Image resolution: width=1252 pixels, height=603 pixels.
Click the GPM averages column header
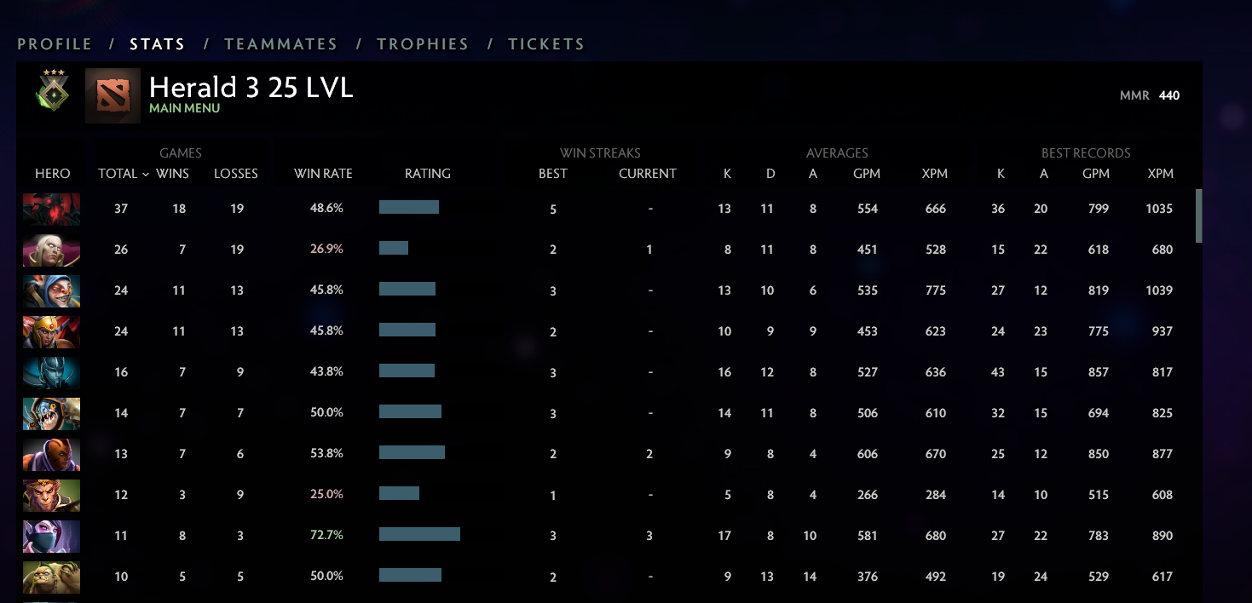(x=867, y=173)
